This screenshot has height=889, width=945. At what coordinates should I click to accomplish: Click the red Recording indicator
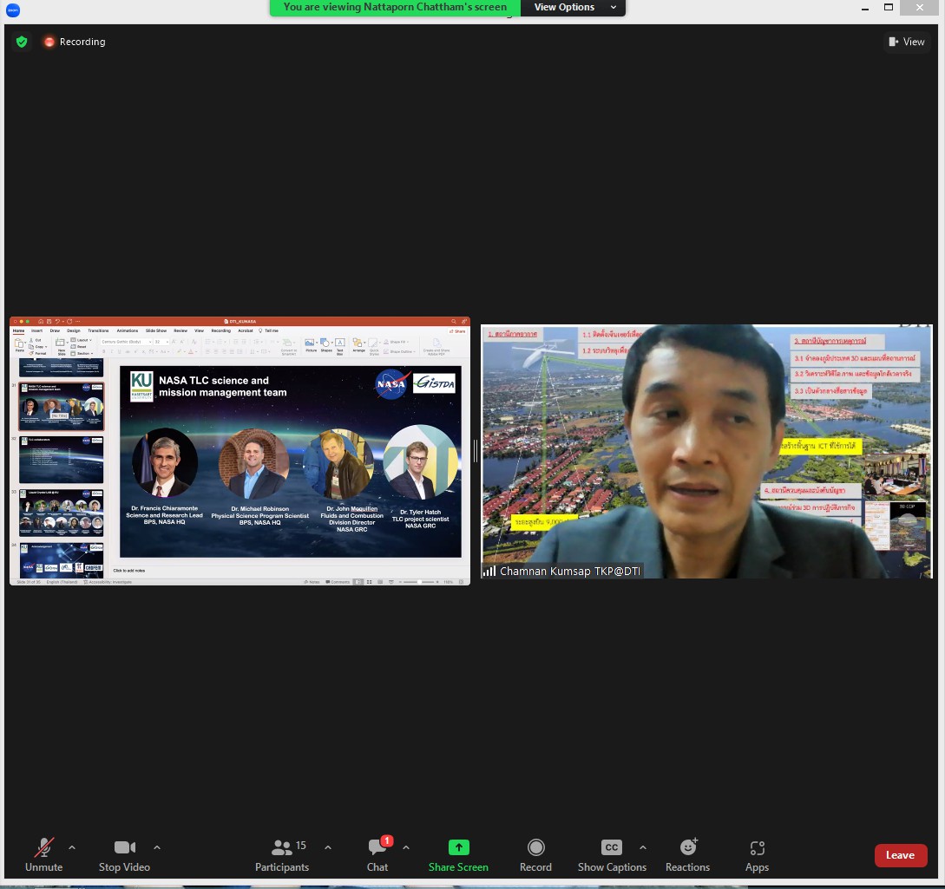click(x=75, y=42)
